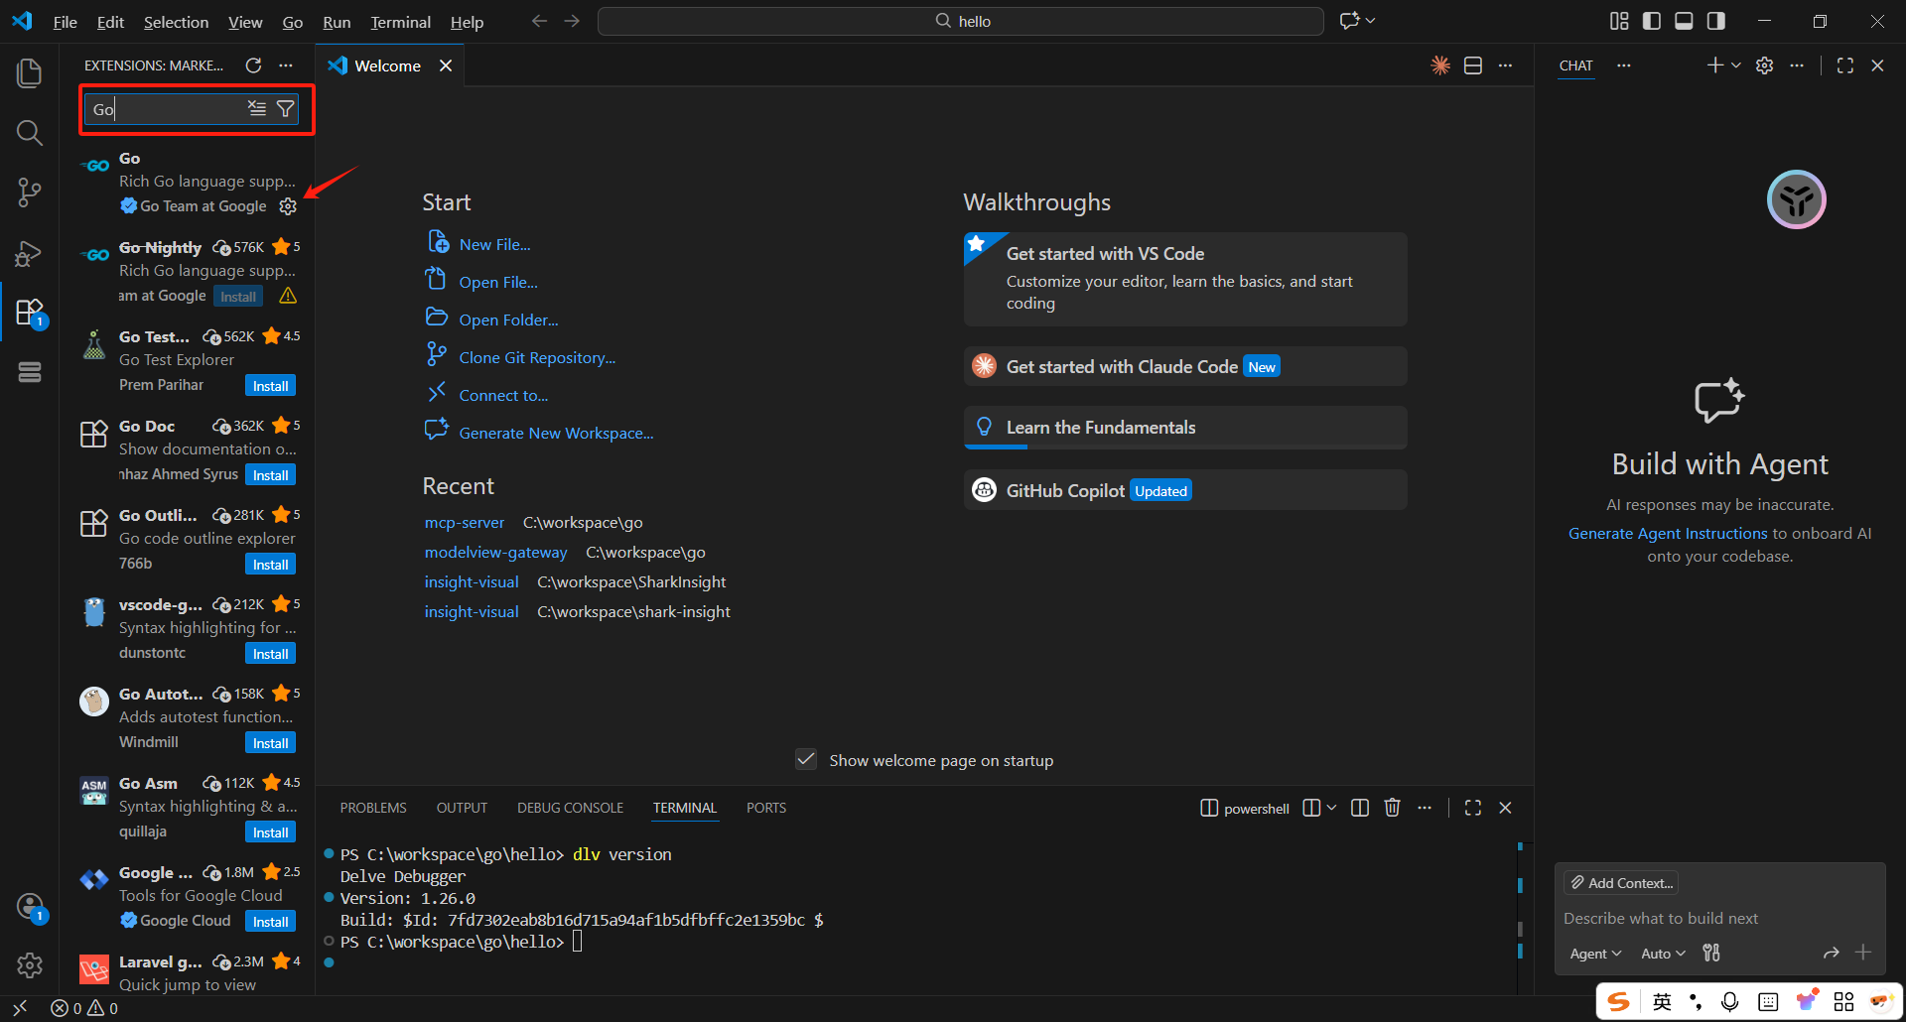Open the Selection menu
Screen dimensions: 1906x1022
click(176, 22)
